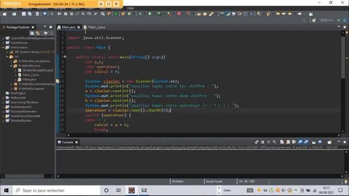The height and width of the screenshot is (196, 349).
Task: Open the Windows notification center icon
Action: (x=340, y=190)
